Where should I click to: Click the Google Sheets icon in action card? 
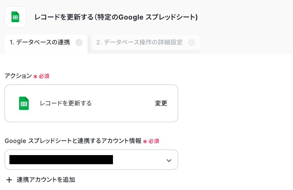pyautogui.click(x=24, y=103)
